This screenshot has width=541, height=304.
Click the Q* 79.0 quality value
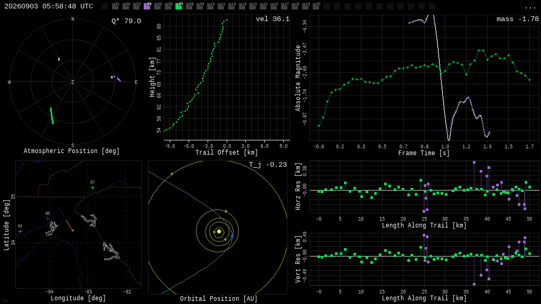[x=126, y=21]
